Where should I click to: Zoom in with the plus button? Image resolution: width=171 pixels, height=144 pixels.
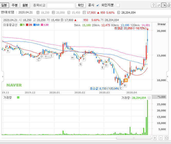(155, 138)
